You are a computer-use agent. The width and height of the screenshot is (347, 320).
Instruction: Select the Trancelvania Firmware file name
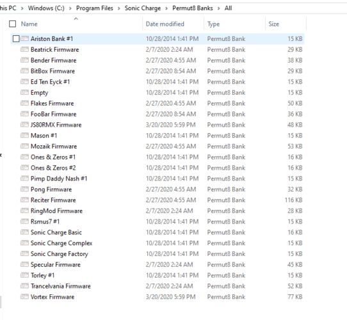pos(61,286)
